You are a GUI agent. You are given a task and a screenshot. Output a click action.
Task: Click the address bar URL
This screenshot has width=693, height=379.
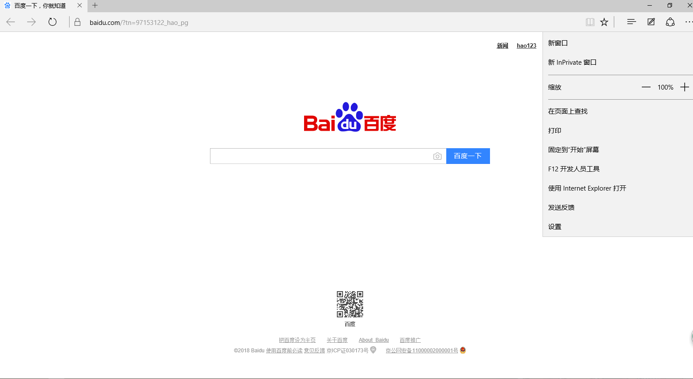click(x=139, y=22)
